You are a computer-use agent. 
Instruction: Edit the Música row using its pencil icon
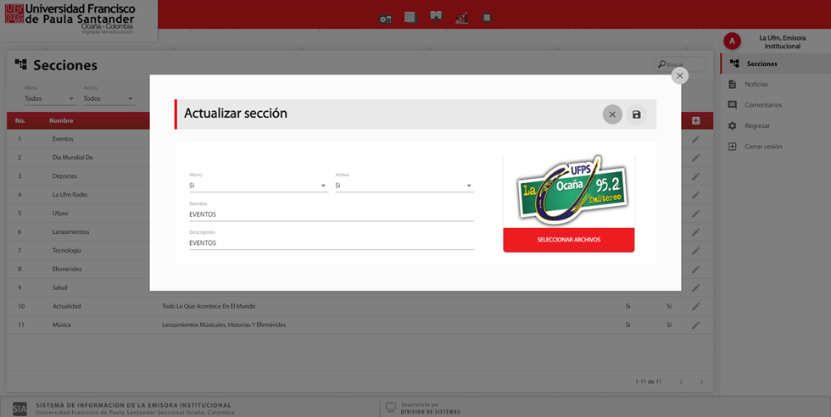pos(695,325)
